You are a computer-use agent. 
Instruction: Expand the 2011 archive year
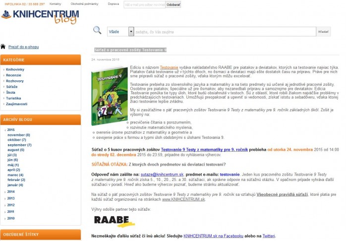click(9, 212)
